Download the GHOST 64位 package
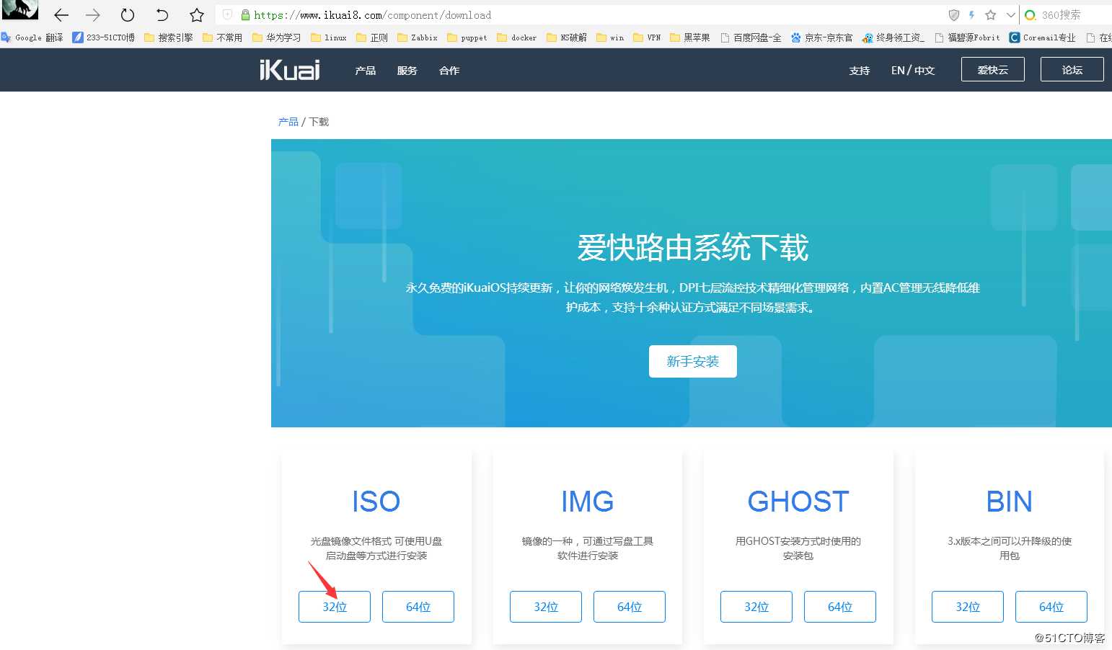Viewport: 1112px width, 650px height. (x=840, y=607)
